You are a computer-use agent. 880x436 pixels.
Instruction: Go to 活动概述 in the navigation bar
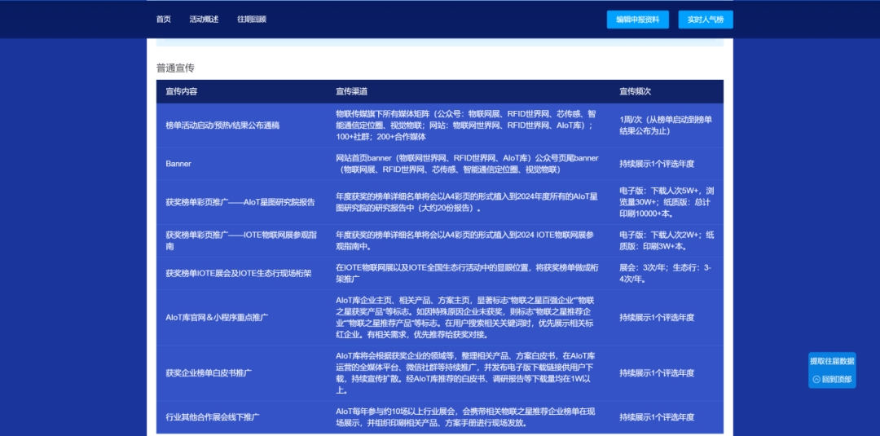204,19
